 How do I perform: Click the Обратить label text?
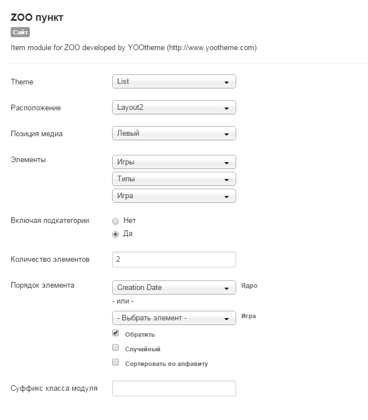pyautogui.click(x=140, y=334)
